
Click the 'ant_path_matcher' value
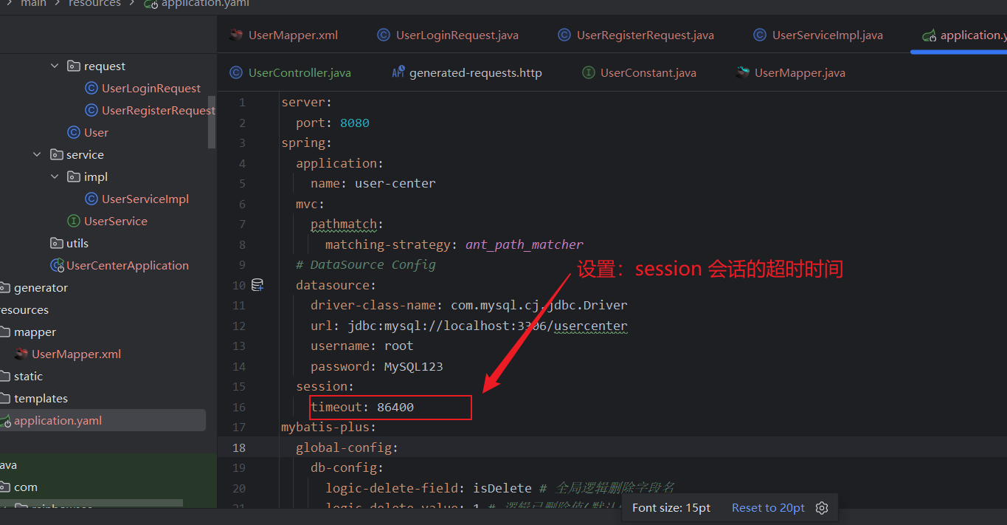(x=525, y=244)
